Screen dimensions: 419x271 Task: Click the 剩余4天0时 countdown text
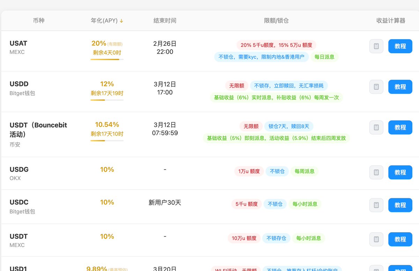107,53
